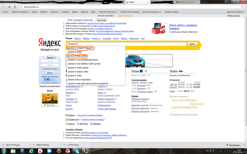Image resolution: width=247 pixels, height=154 pixels.
Task: Open USD ЦБ quote link
Action: click(x=173, y=84)
